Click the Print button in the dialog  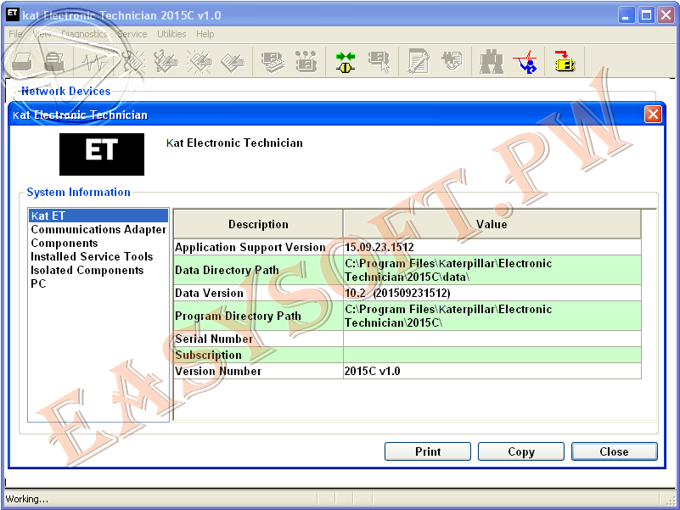(428, 451)
